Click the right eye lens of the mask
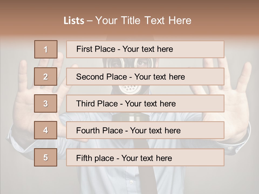The height and width of the screenshot is (194, 259). [x=141, y=63]
